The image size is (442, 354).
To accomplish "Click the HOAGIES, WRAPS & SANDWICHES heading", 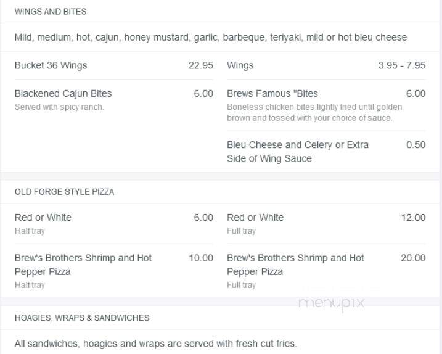I will tap(82, 318).
